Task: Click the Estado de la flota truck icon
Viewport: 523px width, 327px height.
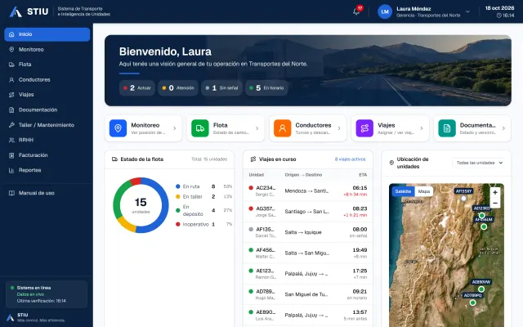Action: [114, 159]
